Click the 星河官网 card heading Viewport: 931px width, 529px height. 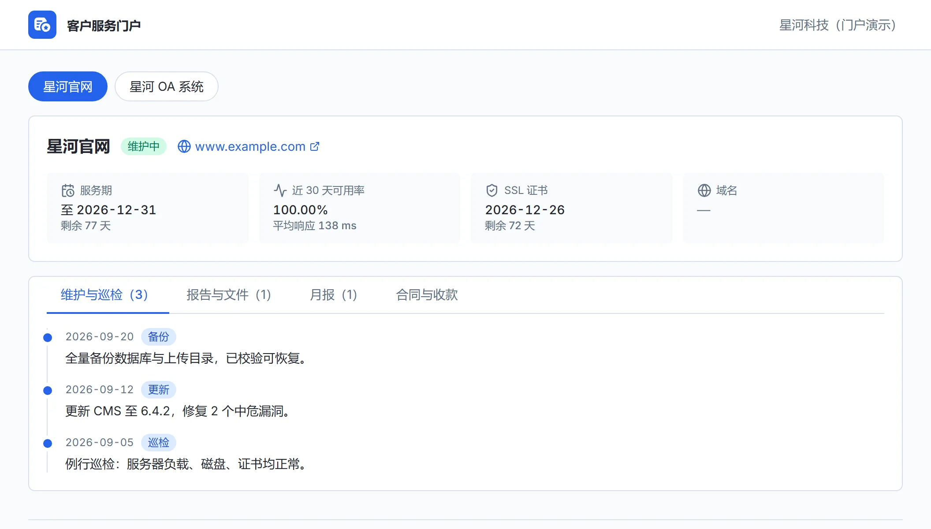(78, 146)
